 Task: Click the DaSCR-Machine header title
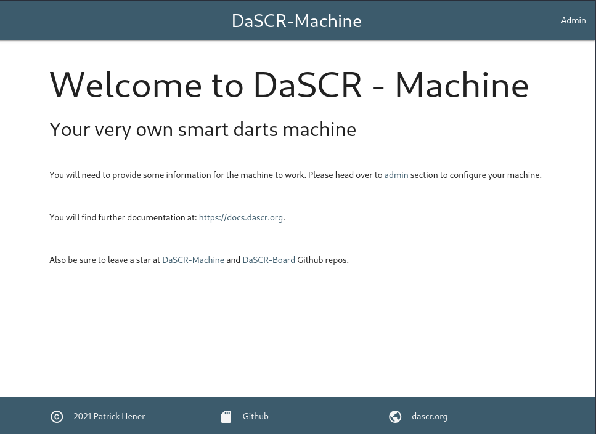coord(296,21)
